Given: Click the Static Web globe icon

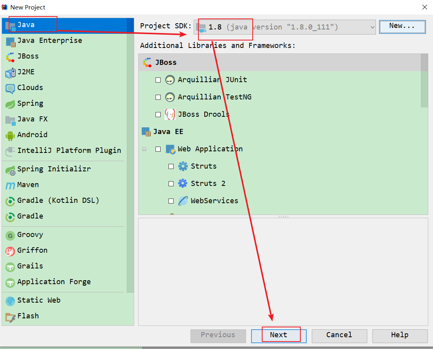Looking at the screenshot, I should click(x=10, y=301).
